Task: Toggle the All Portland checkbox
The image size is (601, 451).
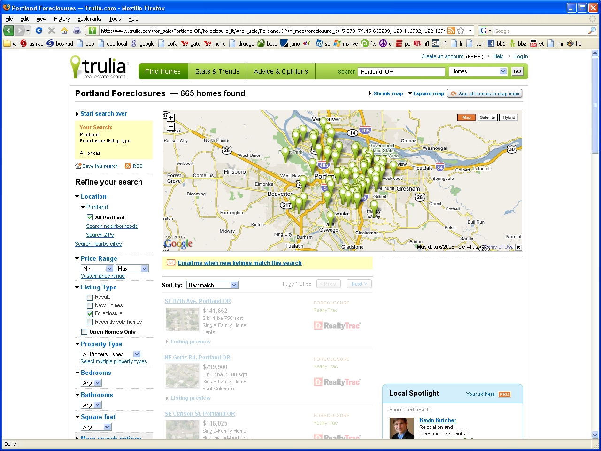Action: (x=90, y=218)
